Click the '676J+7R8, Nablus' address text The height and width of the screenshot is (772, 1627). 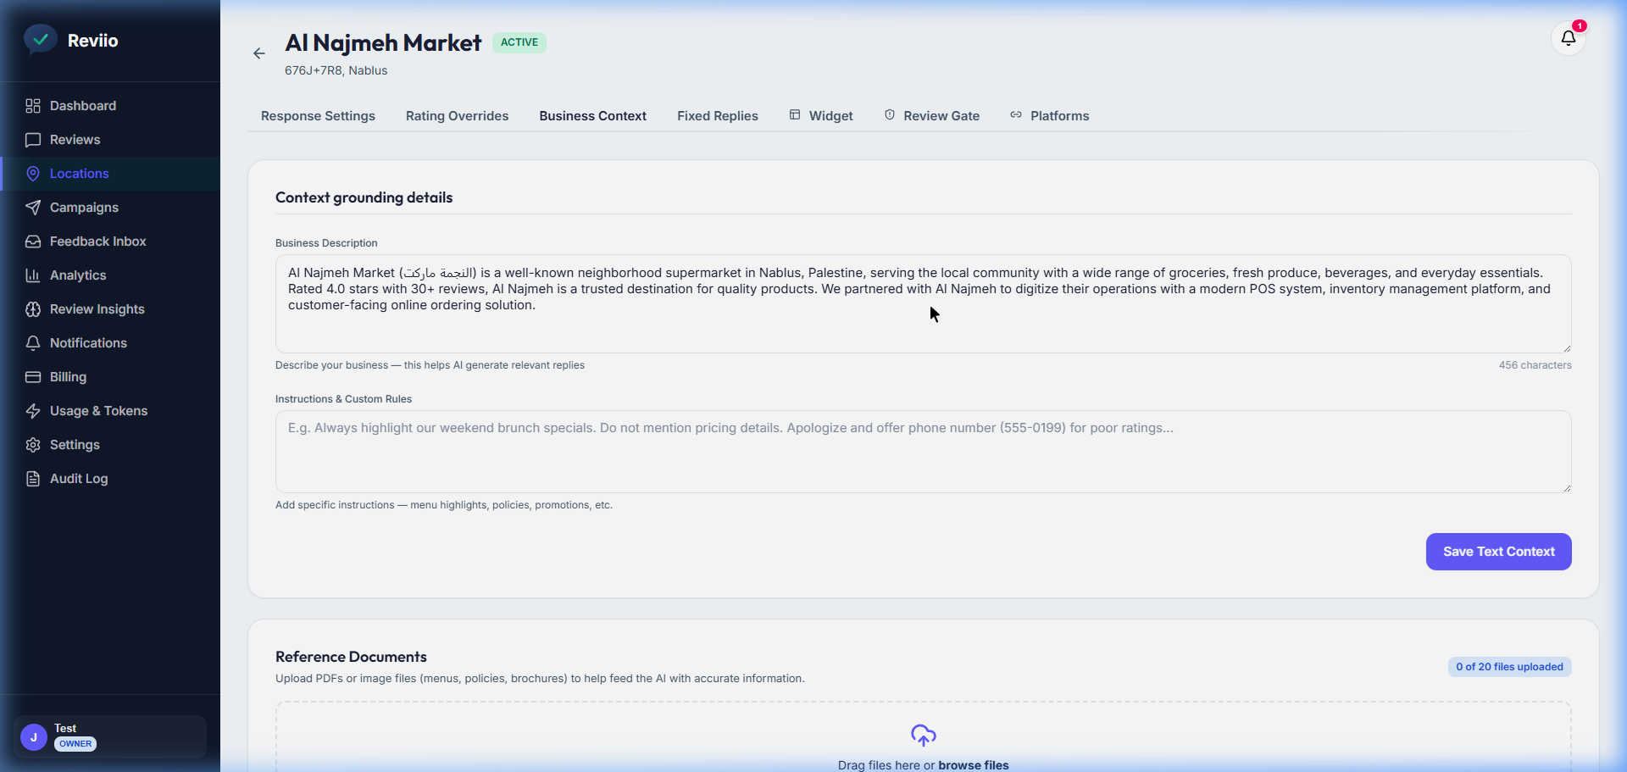coord(336,70)
